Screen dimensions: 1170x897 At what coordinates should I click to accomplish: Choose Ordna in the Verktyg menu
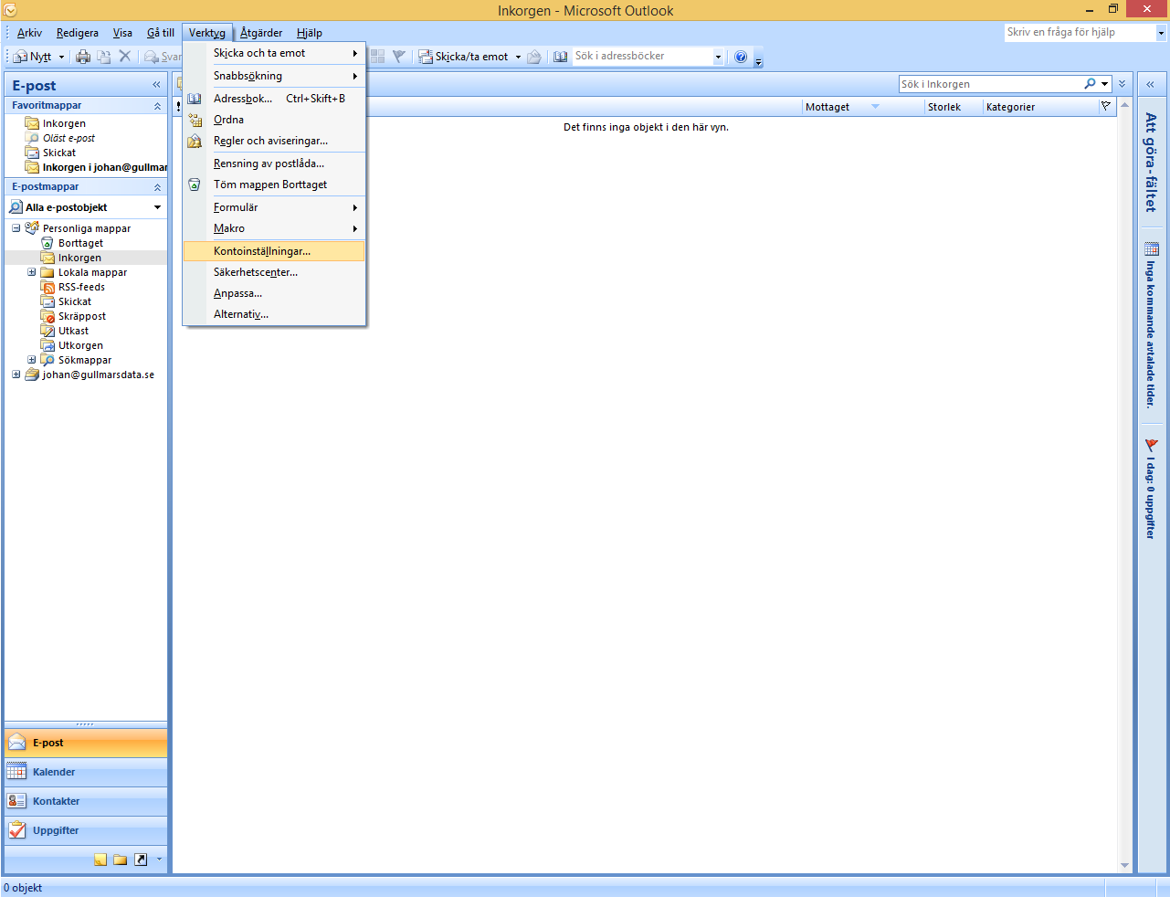coord(274,120)
